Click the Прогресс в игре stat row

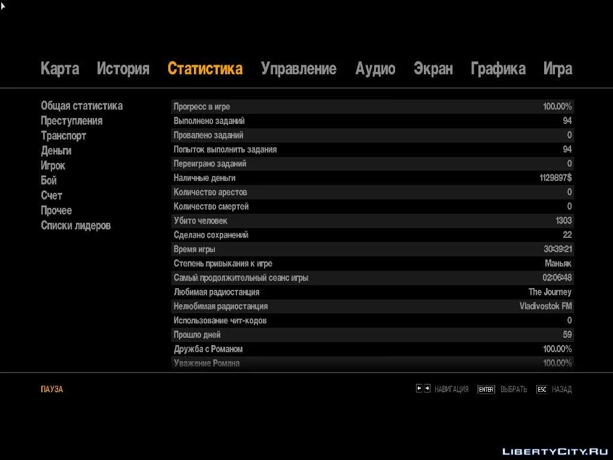pyautogui.click(x=372, y=107)
